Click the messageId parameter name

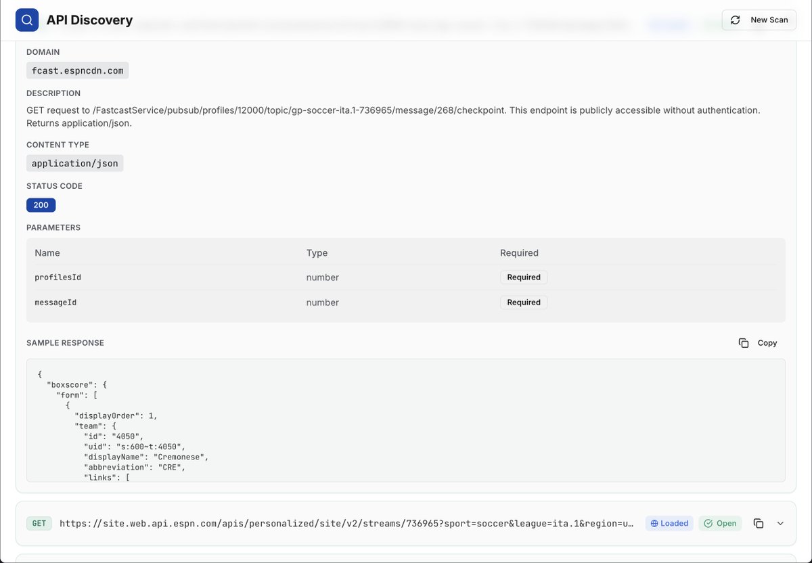coord(55,302)
